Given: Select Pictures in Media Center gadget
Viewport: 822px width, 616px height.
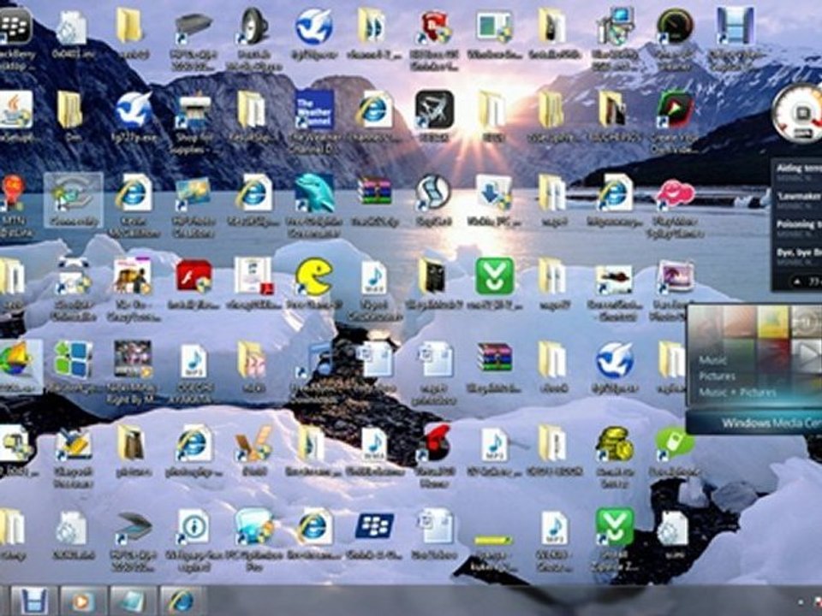Looking at the screenshot, I should tap(717, 376).
